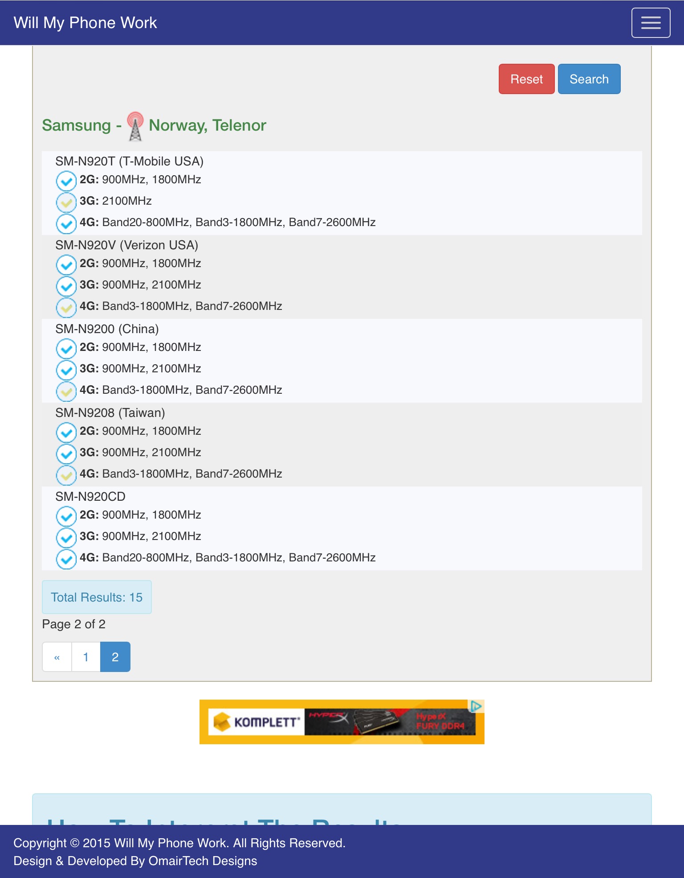Click the blue Search button
The height and width of the screenshot is (878, 684).
[x=589, y=79]
